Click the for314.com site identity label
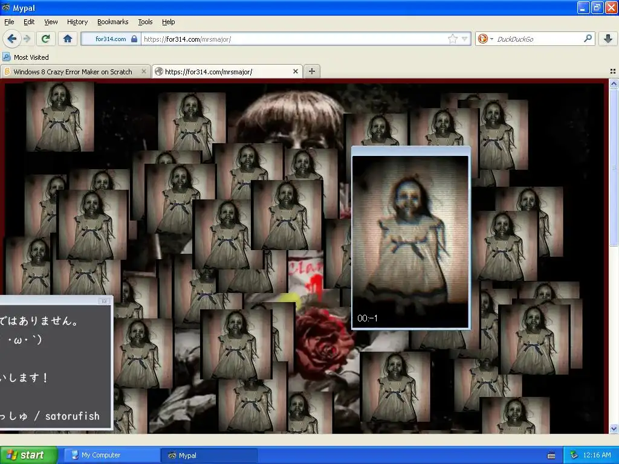The width and height of the screenshot is (619, 464). [111, 39]
